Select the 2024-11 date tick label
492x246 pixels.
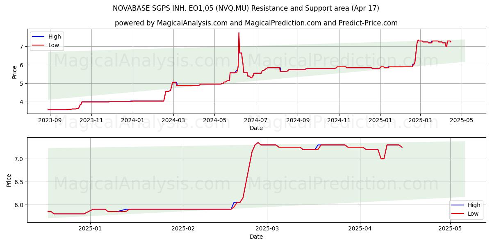click(339, 121)
